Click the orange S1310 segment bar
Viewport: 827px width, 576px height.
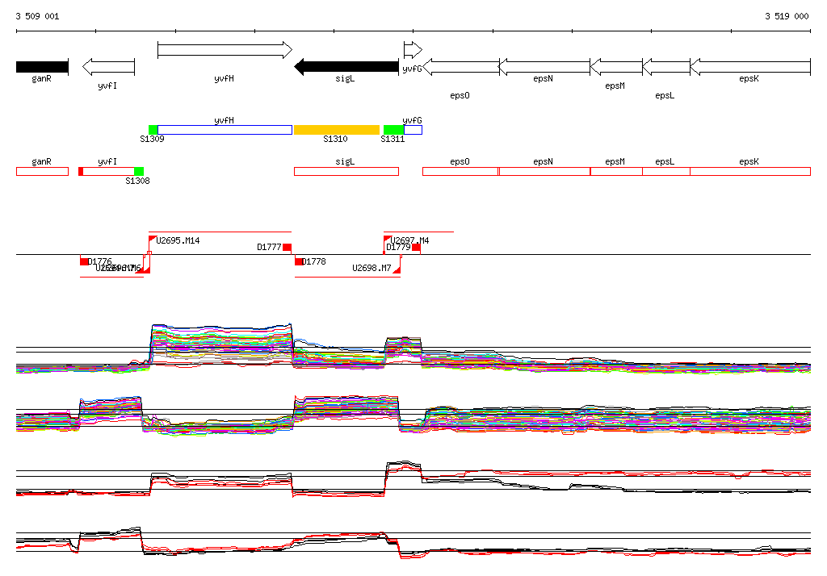coord(337,130)
